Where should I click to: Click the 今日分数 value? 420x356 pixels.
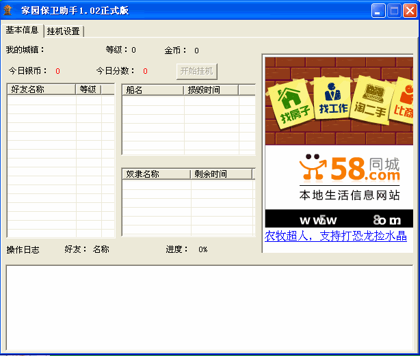145,71
